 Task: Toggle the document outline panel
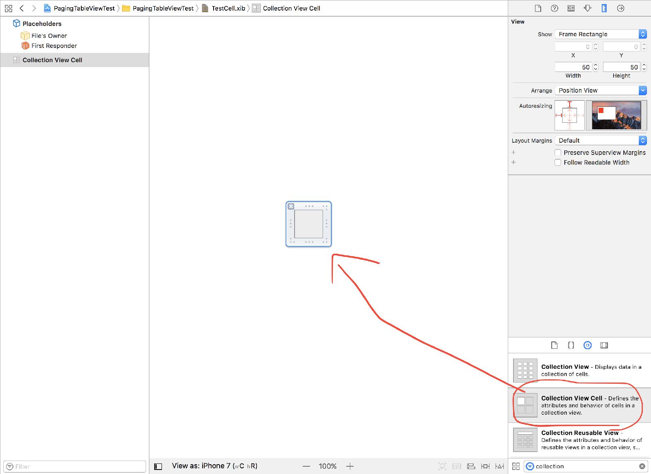[158, 466]
